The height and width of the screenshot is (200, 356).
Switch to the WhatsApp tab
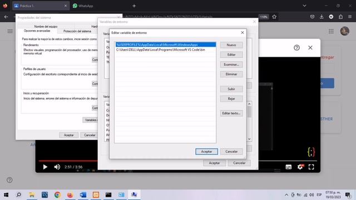(x=83, y=6)
